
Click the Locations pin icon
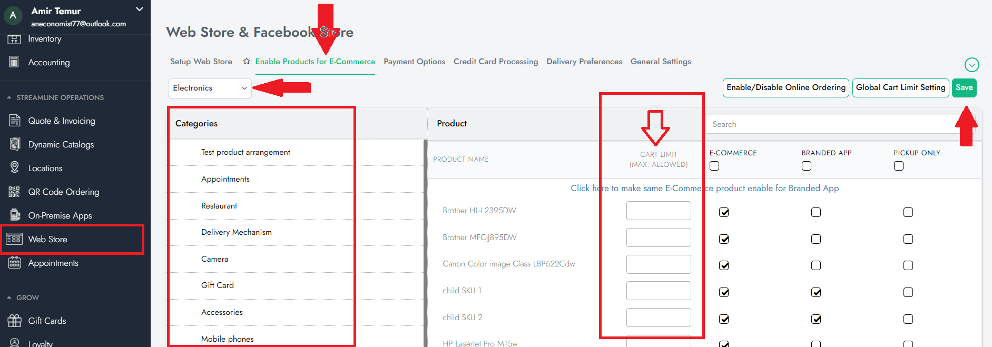pos(14,168)
